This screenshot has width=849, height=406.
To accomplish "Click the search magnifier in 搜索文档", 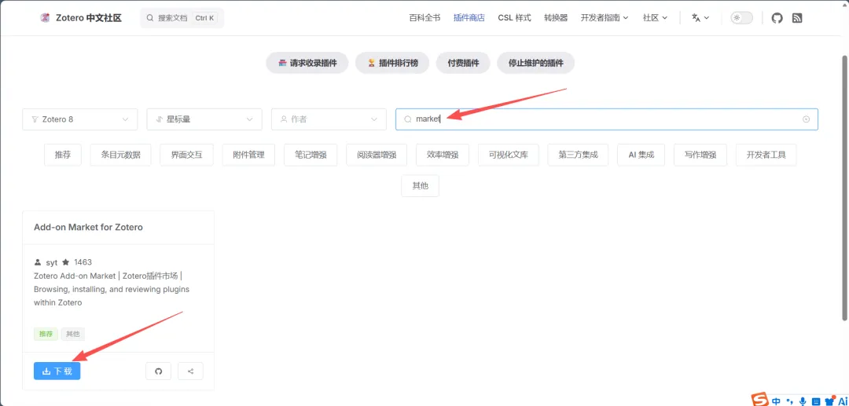I will [x=150, y=18].
